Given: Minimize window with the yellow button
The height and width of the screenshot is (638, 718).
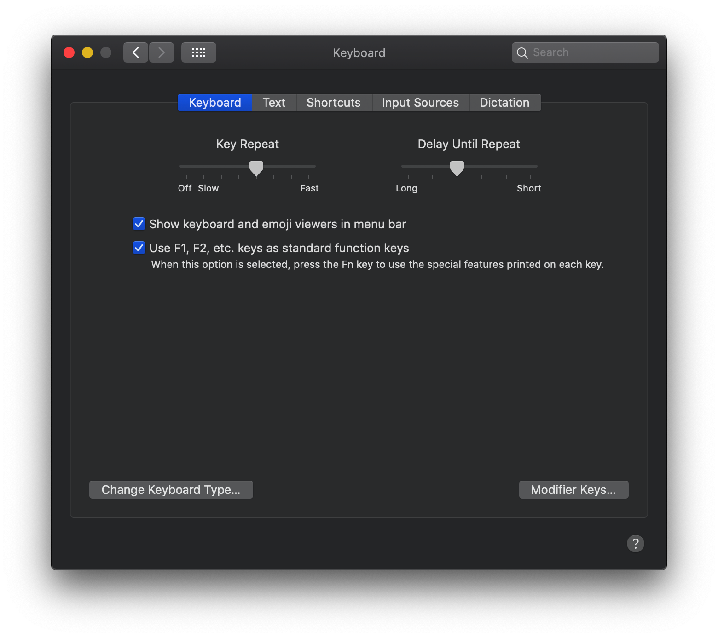Looking at the screenshot, I should [87, 52].
